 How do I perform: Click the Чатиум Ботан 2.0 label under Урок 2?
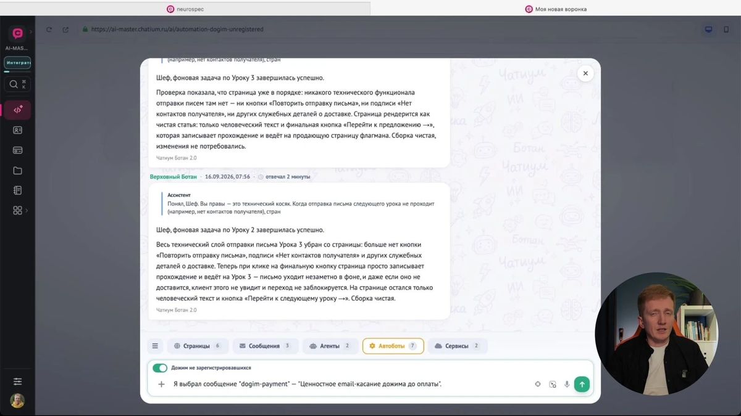[177, 310]
